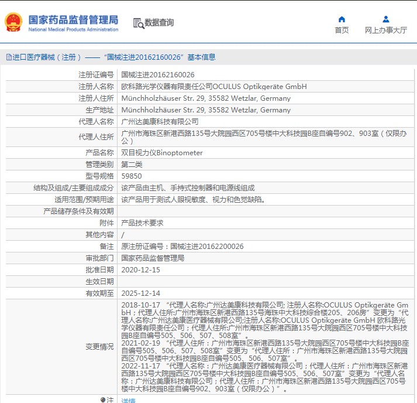The image size is (417, 403).
Task: Click National Medical Products Administration subtitle
Action: pos(74,29)
